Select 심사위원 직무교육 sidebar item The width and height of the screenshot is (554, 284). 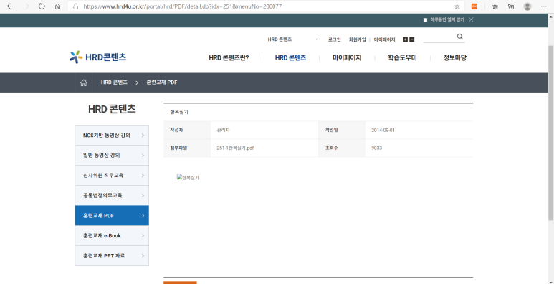pyautogui.click(x=112, y=176)
